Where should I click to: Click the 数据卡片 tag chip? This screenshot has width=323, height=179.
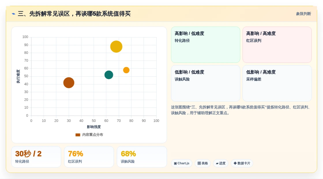pos(242,163)
